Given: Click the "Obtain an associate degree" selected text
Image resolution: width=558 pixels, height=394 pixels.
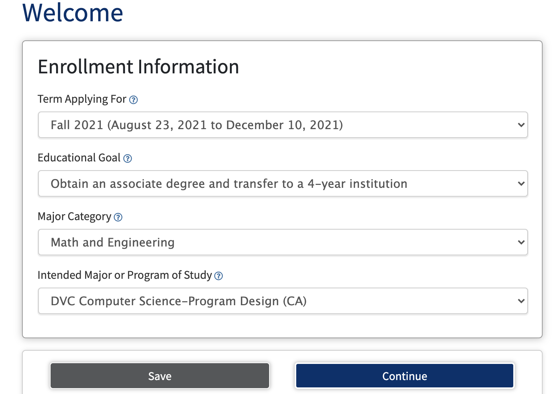Looking at the screenshot, I should [x=229, y=184].
